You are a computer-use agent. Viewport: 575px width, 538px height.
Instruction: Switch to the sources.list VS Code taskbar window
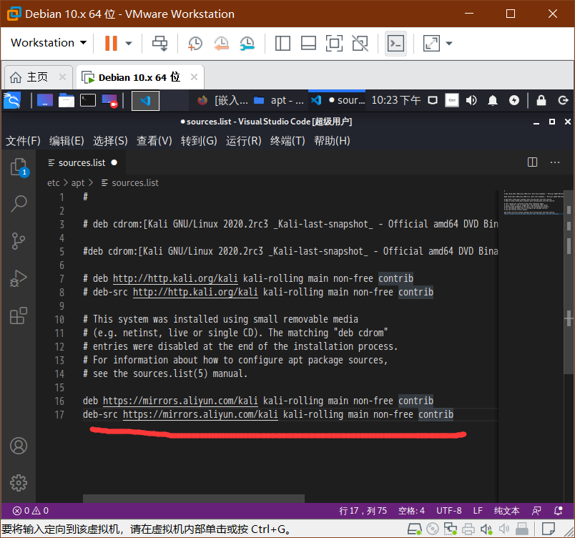(x=338, y=100)
